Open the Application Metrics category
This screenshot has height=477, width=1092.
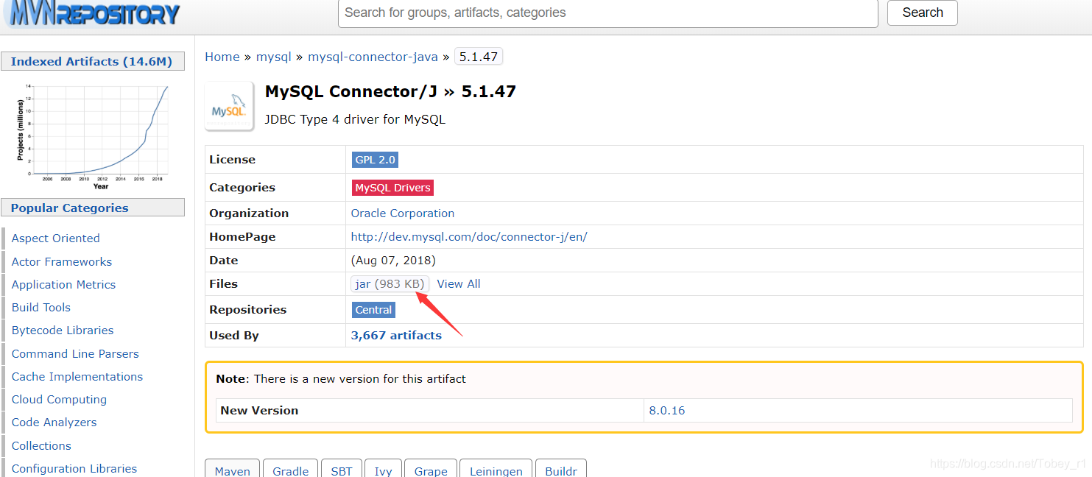coord(64,285)
